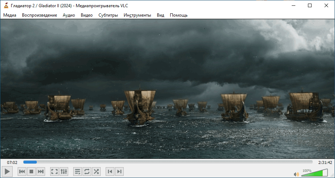Open the Воспроизведение menu
Viewport: 335px width, 178px height.
tap(40, 15)
